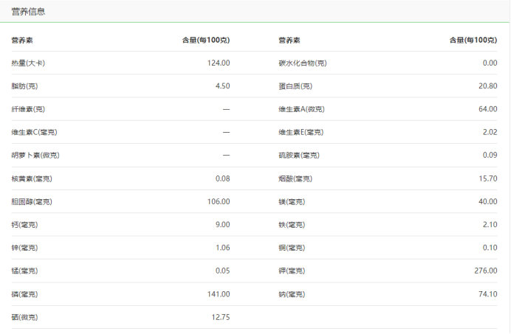Select the 脂肪(克) label
This screenshot has height=334, width=511.
pos(25,86)
